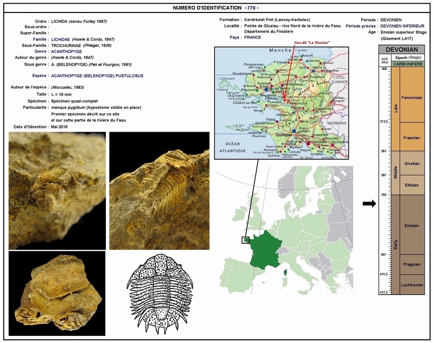
Task: Open the bottom-left rock specimen photograph
Action: tap(57, 293)
